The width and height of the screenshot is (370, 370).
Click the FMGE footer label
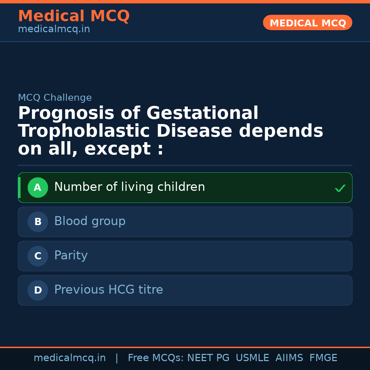323,358
